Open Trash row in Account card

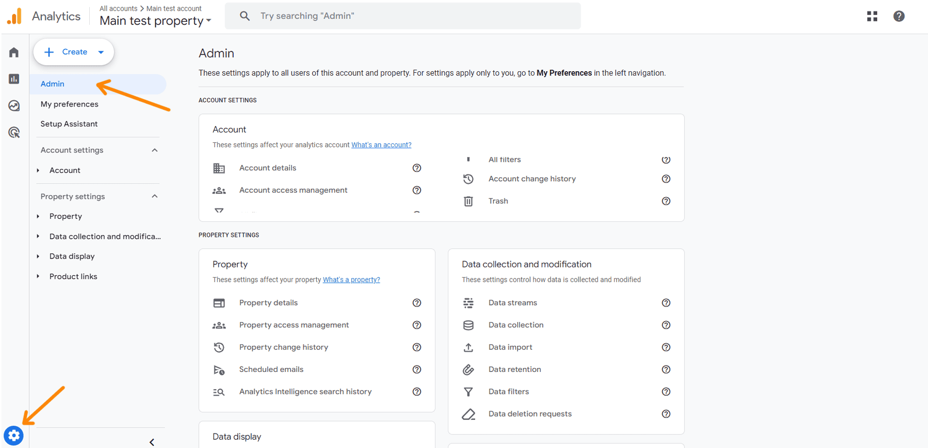[566, 201]
